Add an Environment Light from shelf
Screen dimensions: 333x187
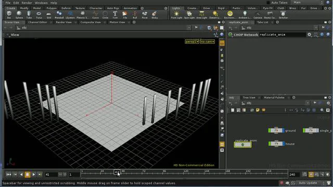coord(230,15)
